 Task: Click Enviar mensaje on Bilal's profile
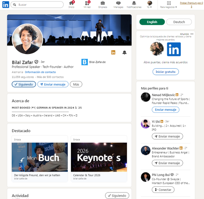[53, 84]
